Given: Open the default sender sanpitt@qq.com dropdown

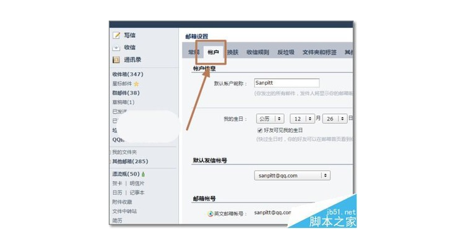Looking at the screenshot, I should point(292,176).
